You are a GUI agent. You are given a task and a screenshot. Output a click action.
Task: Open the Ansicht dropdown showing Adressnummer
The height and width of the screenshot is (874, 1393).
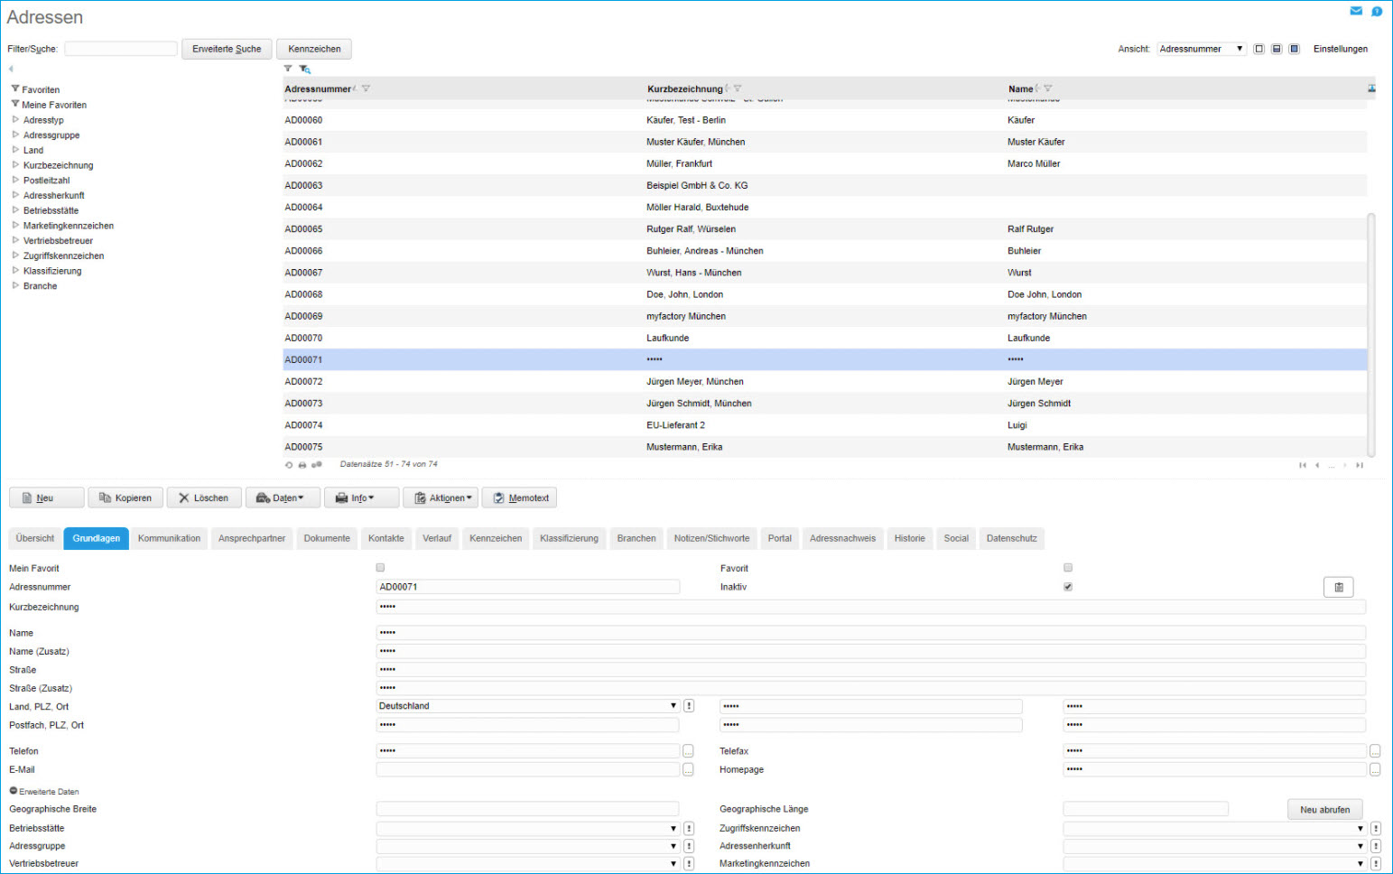(x=1201, y=49)
